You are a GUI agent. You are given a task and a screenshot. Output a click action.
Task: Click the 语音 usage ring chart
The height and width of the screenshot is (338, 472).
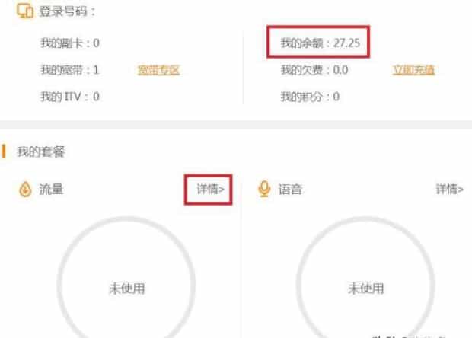[365, 282]
